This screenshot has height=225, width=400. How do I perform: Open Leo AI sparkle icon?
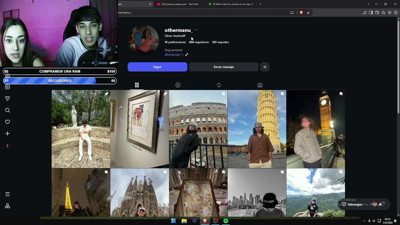coord(383,12)
